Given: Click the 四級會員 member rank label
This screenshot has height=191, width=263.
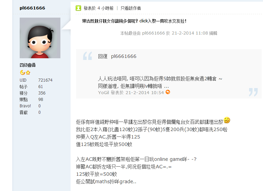Looking at the screenshot, I should [x=27, y=65].
